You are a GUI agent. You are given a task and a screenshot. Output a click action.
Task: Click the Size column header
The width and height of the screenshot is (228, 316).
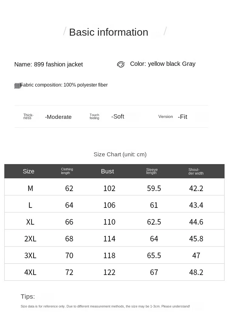[x=29, y=171]
